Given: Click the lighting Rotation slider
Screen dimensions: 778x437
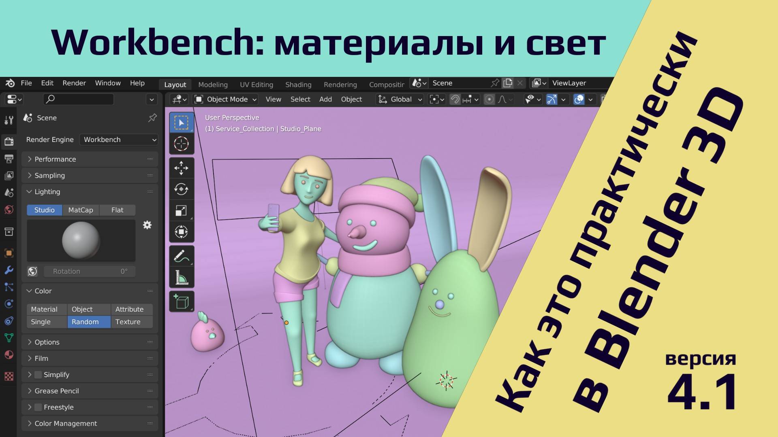Looking at the screenshot, I should 89,271.
